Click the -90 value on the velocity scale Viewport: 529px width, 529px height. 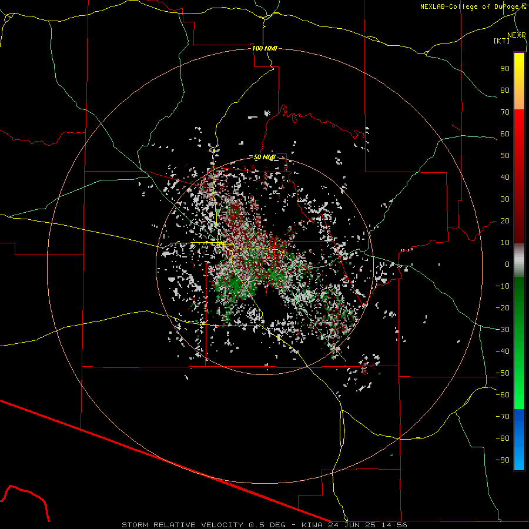click(503, 460)
